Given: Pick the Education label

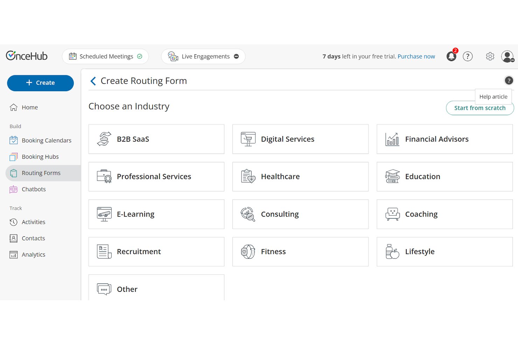Looking at the screenshot, I should click(x=423, y=177).
